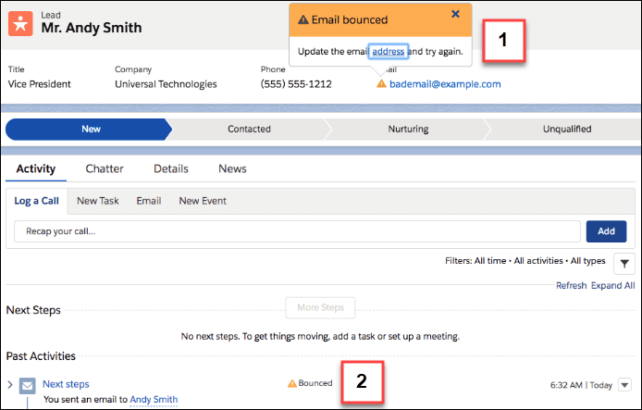
Task: Click the address link in bounce popup
Action: 388,52
